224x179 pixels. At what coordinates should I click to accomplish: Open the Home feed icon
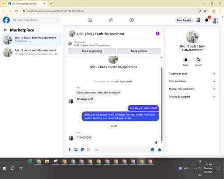point(90,20)
